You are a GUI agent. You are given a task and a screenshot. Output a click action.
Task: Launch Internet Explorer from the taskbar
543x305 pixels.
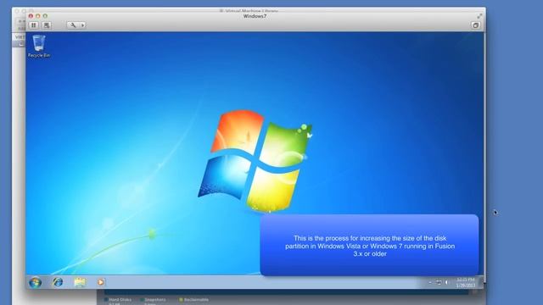point(58,282)
